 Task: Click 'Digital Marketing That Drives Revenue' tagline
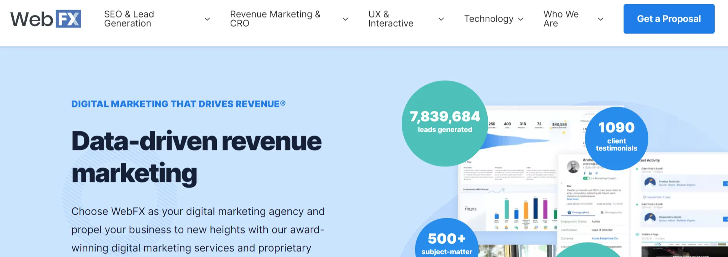coord(178,104)
